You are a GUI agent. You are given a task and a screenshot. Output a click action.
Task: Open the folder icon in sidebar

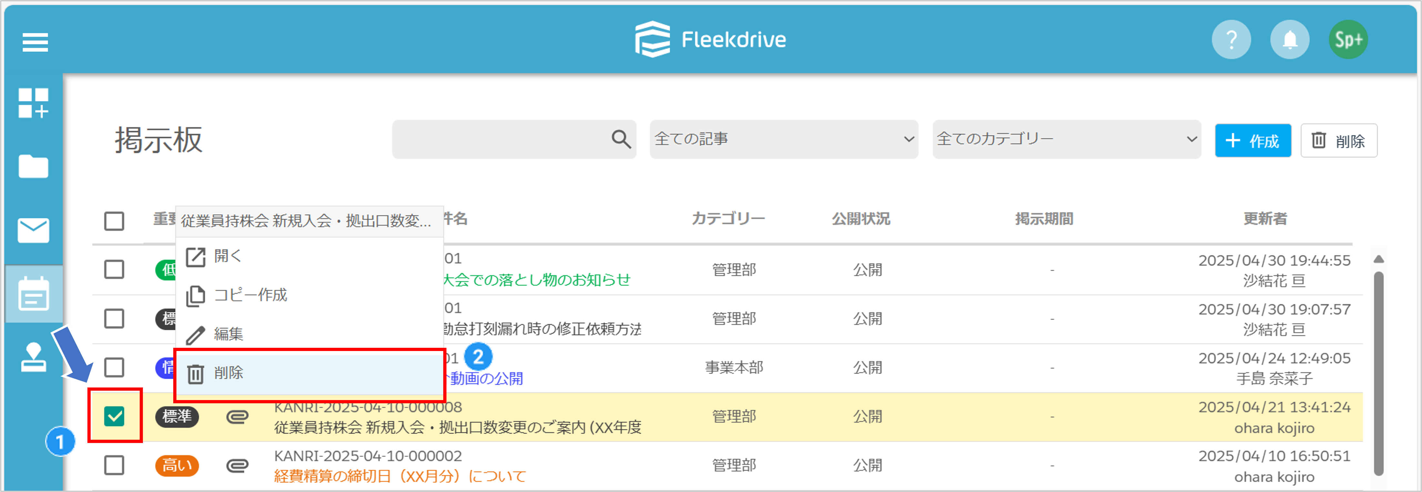tap(34, 166)
